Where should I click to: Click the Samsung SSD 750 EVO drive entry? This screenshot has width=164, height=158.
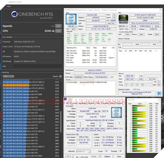tap(93, 82)
